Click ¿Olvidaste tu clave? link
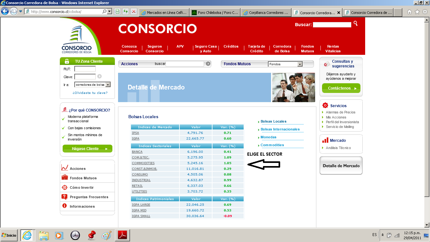Image resolution: width=430 pixels, height=242 pixels. pos(90,93)
